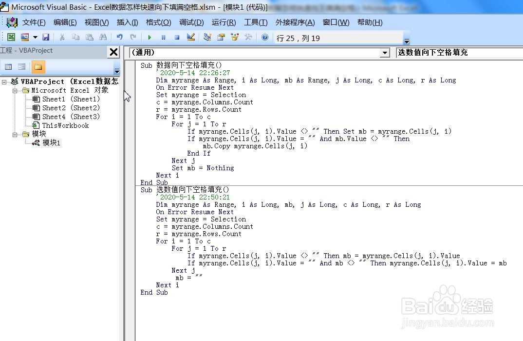This screenshot has width=523, height=341.
Task: Open the 文件(F) menu
Action: click(x=34, y=22)
